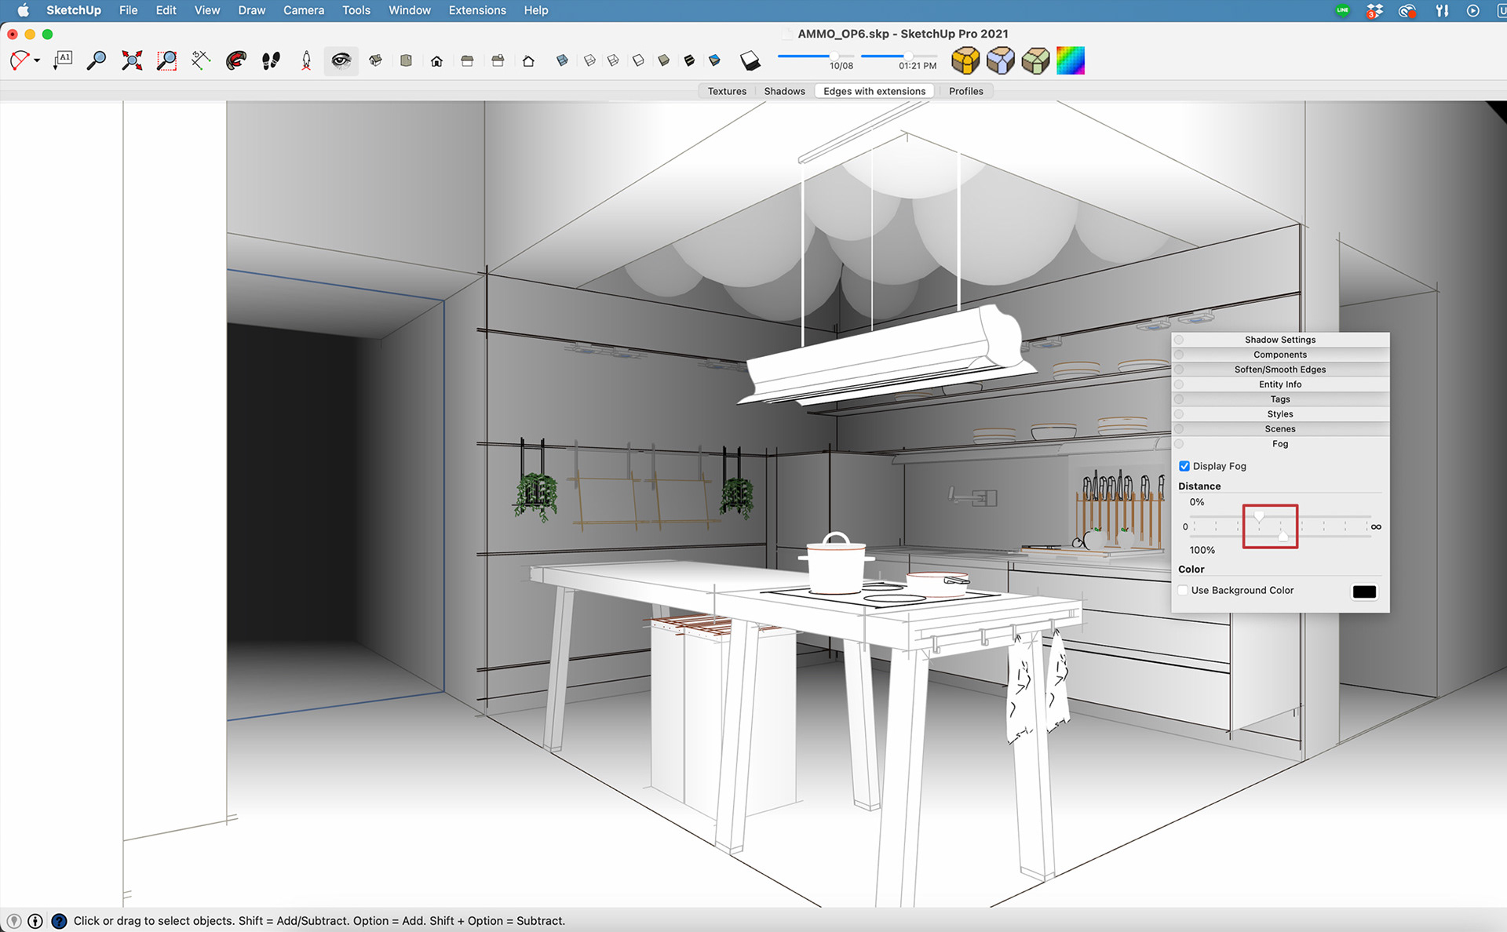
Task: Click the Previous view camera icon
Action: click(x=235, y=60)
